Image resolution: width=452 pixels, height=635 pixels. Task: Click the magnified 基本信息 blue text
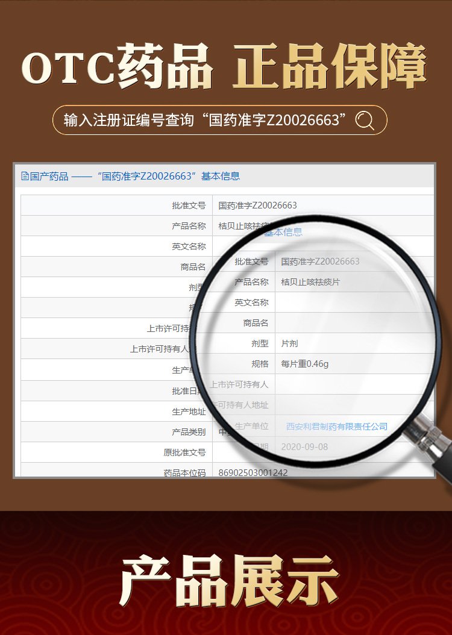[x=283, y=232]
